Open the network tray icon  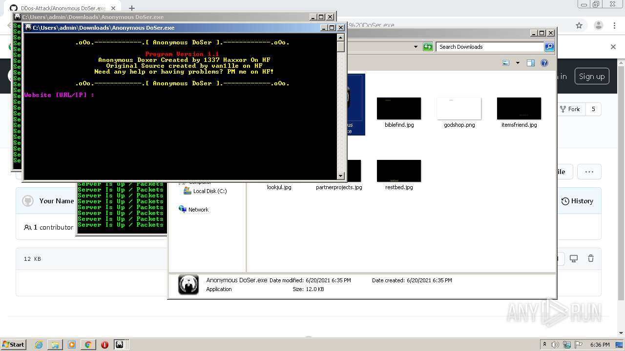[x=566, y=344]
